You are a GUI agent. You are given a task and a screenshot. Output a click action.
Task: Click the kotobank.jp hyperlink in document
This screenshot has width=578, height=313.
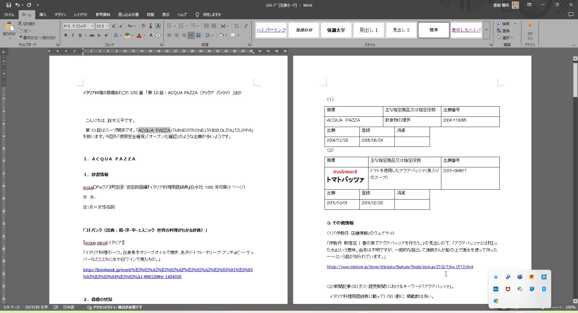coord(168,270)
